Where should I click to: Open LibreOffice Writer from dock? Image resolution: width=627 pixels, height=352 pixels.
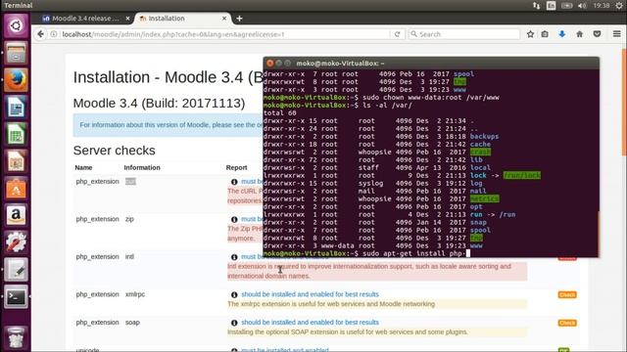click(x=16, y=107)
